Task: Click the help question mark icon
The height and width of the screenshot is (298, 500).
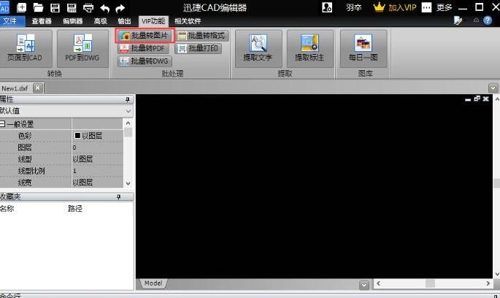Action: tap(488, 20)
